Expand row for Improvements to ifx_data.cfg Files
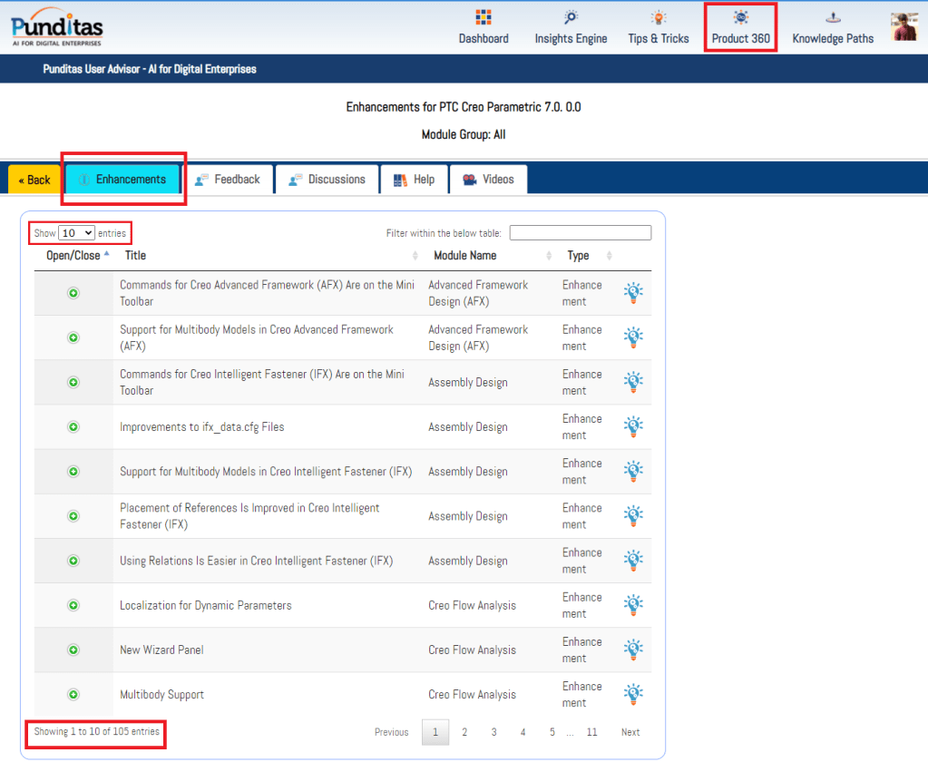Viewport: 928px width, 772px height. [73, 427]
